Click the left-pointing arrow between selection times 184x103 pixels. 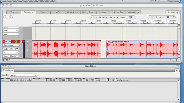pyautogui.click(x=107, y=17)
